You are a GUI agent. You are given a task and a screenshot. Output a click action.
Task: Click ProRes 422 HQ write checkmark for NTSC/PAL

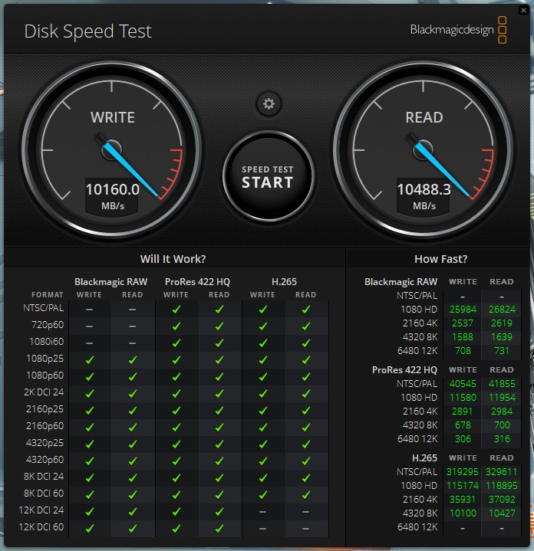tap(176, 309)
